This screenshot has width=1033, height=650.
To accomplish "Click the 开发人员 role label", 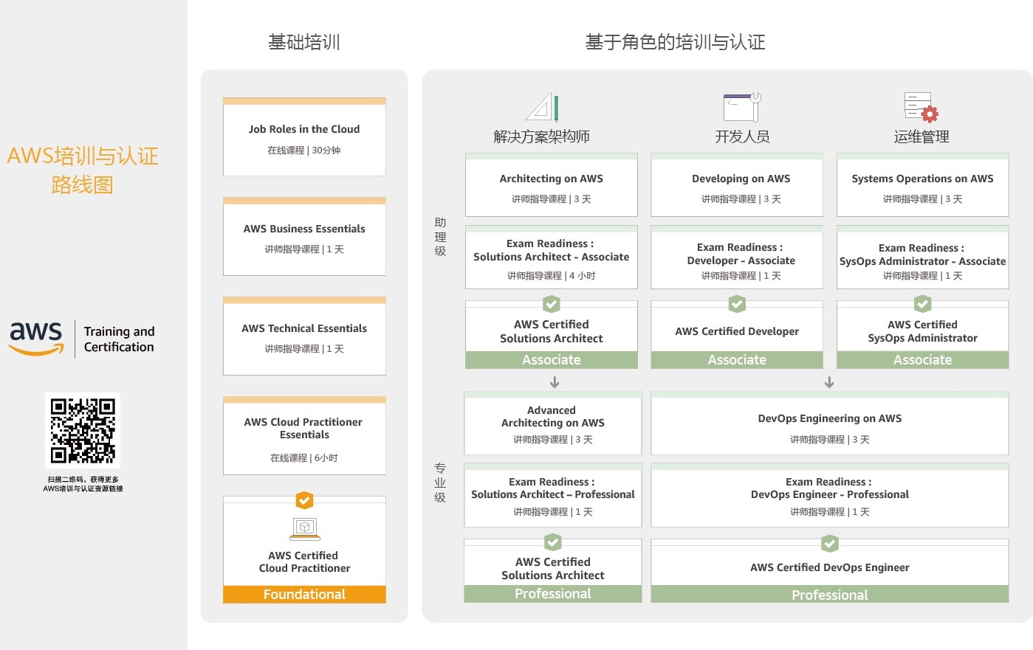I will [742, 136].
